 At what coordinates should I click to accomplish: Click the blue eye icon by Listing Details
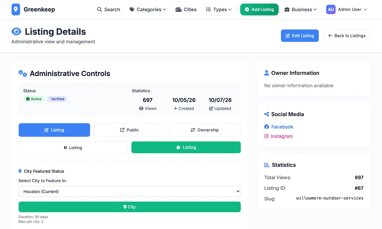tap(16, 31)
